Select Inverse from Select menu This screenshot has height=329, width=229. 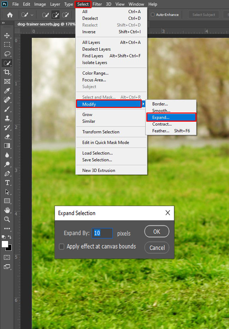(111, 32)
